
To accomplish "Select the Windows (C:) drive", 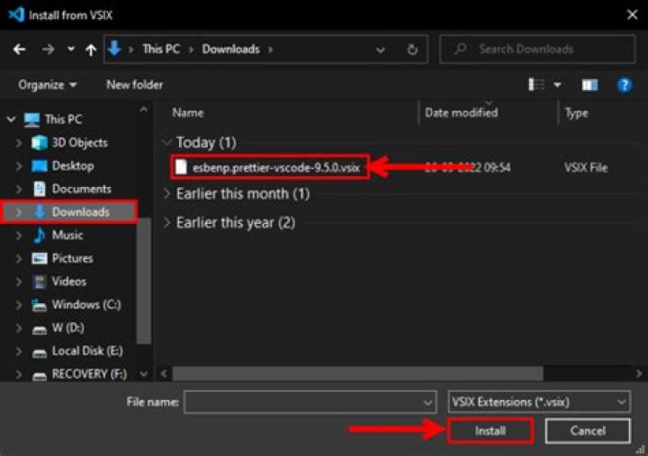I will [x=86, y=305].
